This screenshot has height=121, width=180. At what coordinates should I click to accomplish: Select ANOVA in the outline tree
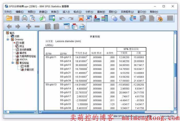[x=23, y=59]
